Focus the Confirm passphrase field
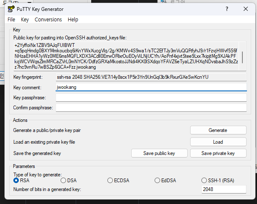The height and width of the screenshot is (204, 257). (151, 108)
